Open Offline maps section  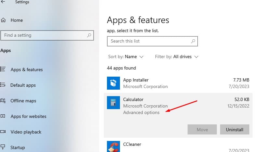click(x=23, y=101)
